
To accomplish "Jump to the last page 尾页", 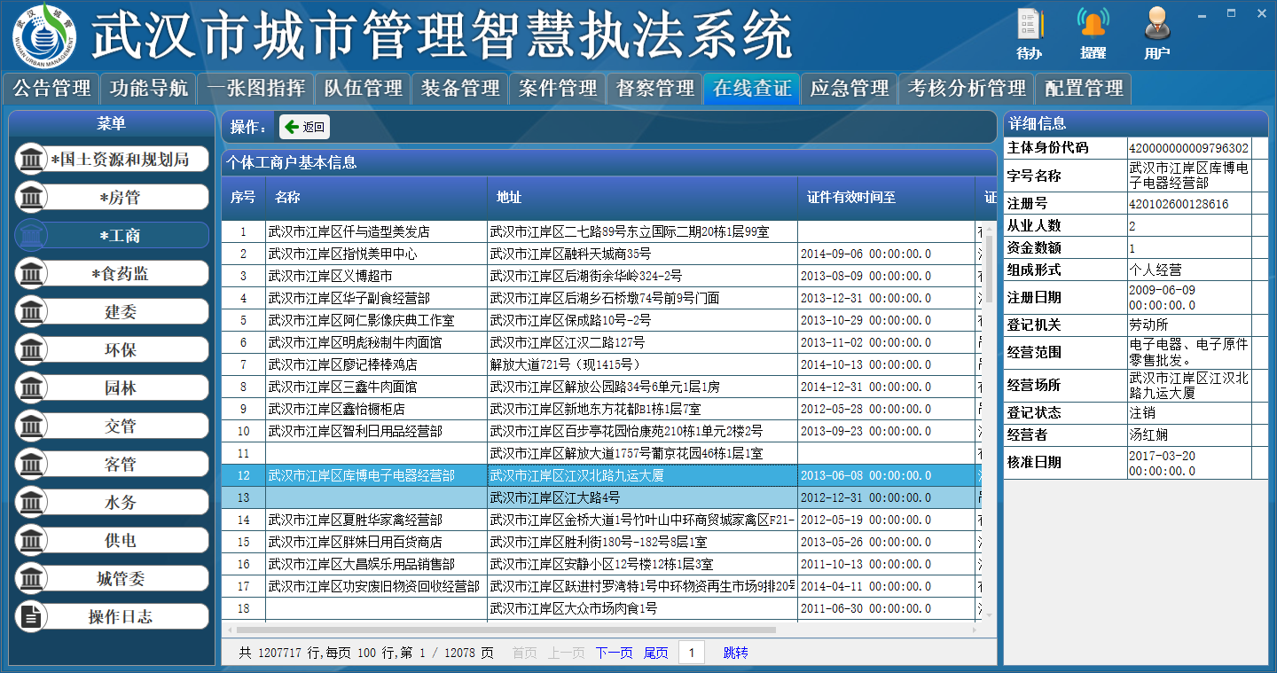I will [655, 653].
